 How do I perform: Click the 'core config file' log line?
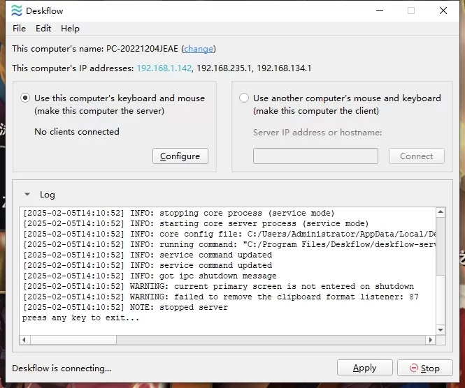point(229,234)
